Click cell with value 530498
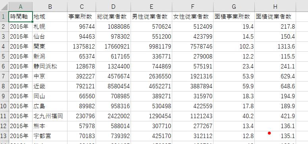The width and height of the screenshot is (308, 144). (x=151, y=106)
